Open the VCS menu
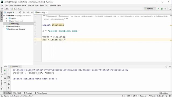The image size is (172, 97). (47, 5)
